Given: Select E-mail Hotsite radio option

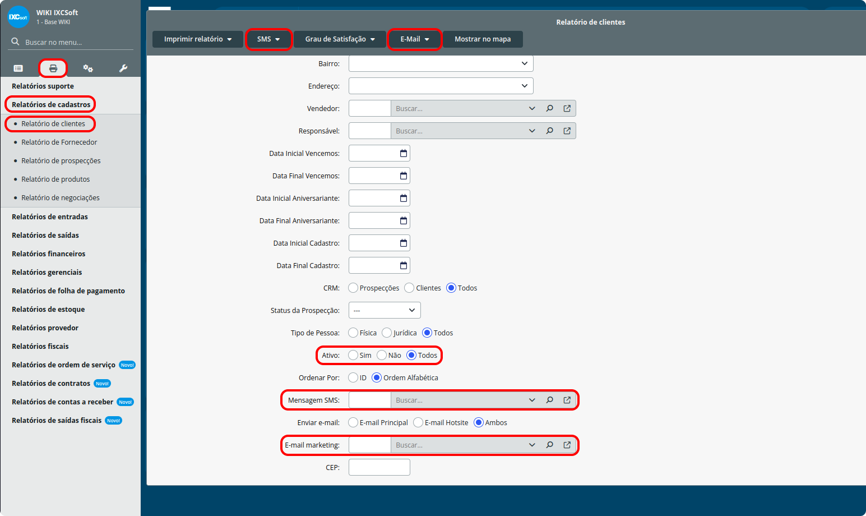Looking at the screenshot, I should point(418,422).
